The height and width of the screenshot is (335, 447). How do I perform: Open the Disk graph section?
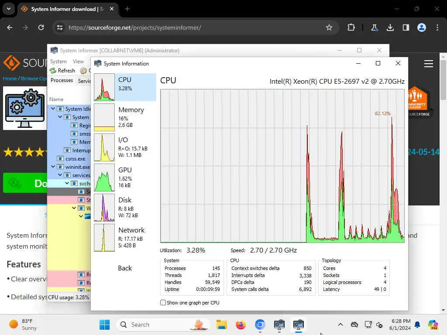pos(125,208)
